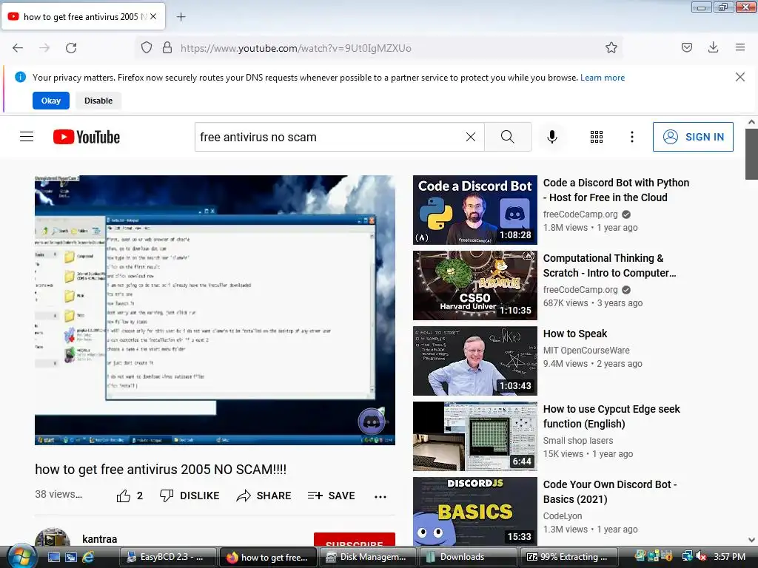Open the YouTube guide hamburger menu

(27, 137)
